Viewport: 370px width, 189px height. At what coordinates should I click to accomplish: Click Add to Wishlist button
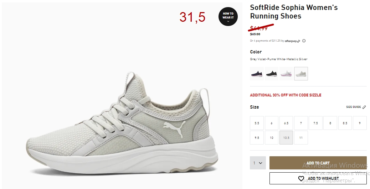point(318,178)
